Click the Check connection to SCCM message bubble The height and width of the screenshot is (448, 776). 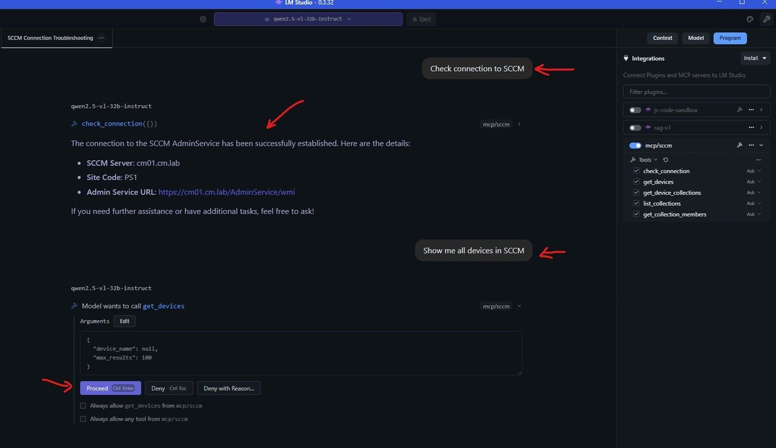(477, 69)
